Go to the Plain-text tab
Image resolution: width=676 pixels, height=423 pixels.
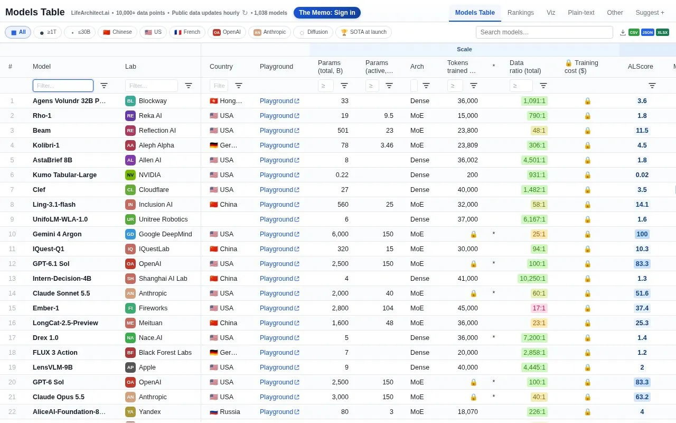(581, 13)
